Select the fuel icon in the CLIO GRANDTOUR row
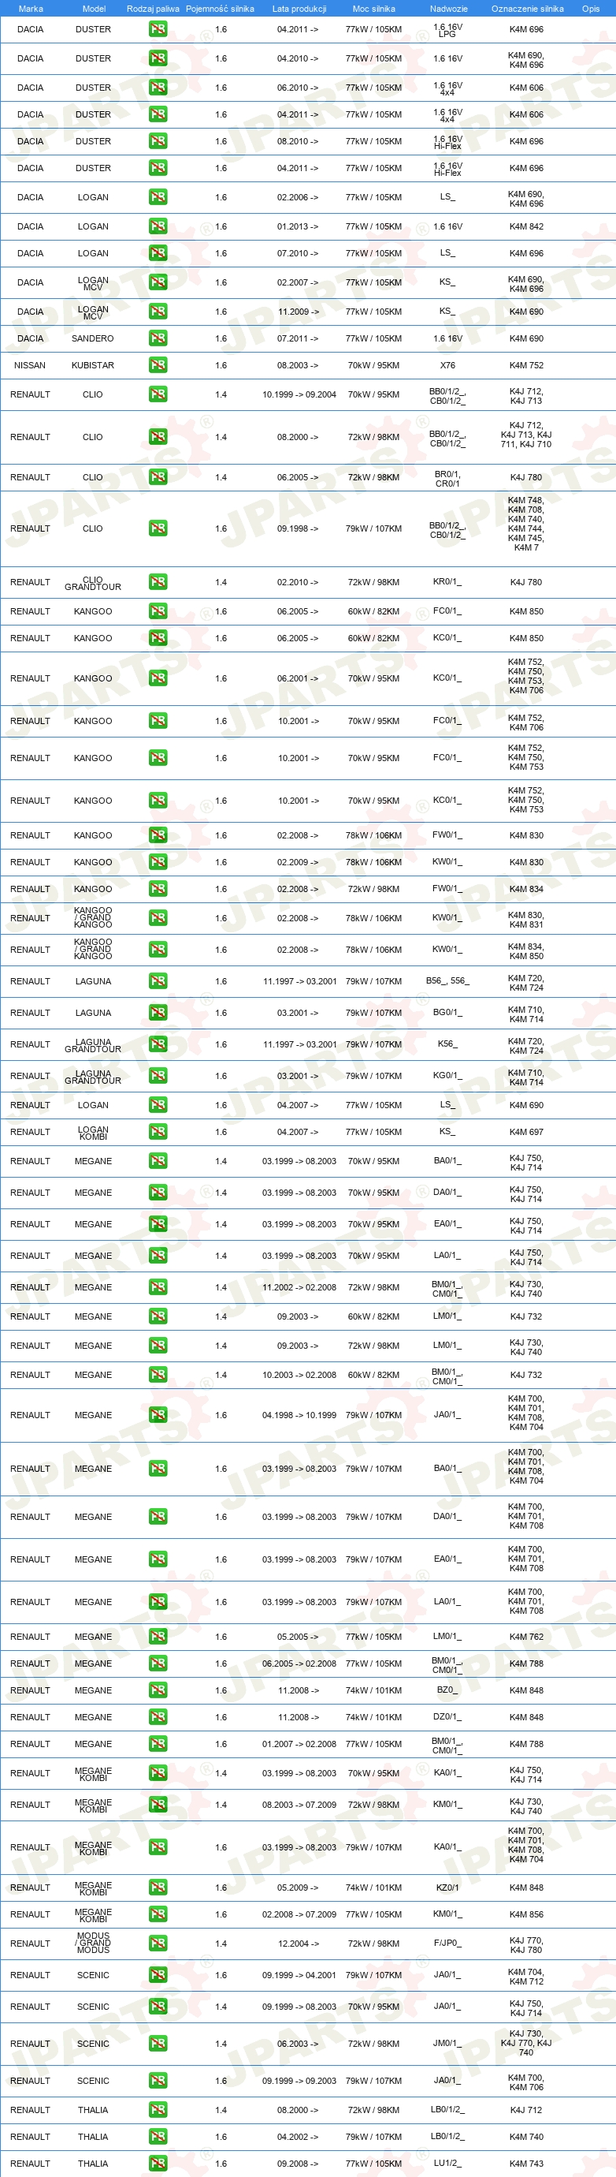This screenshot has width=616, height=2177. click(x=158, y=582)
